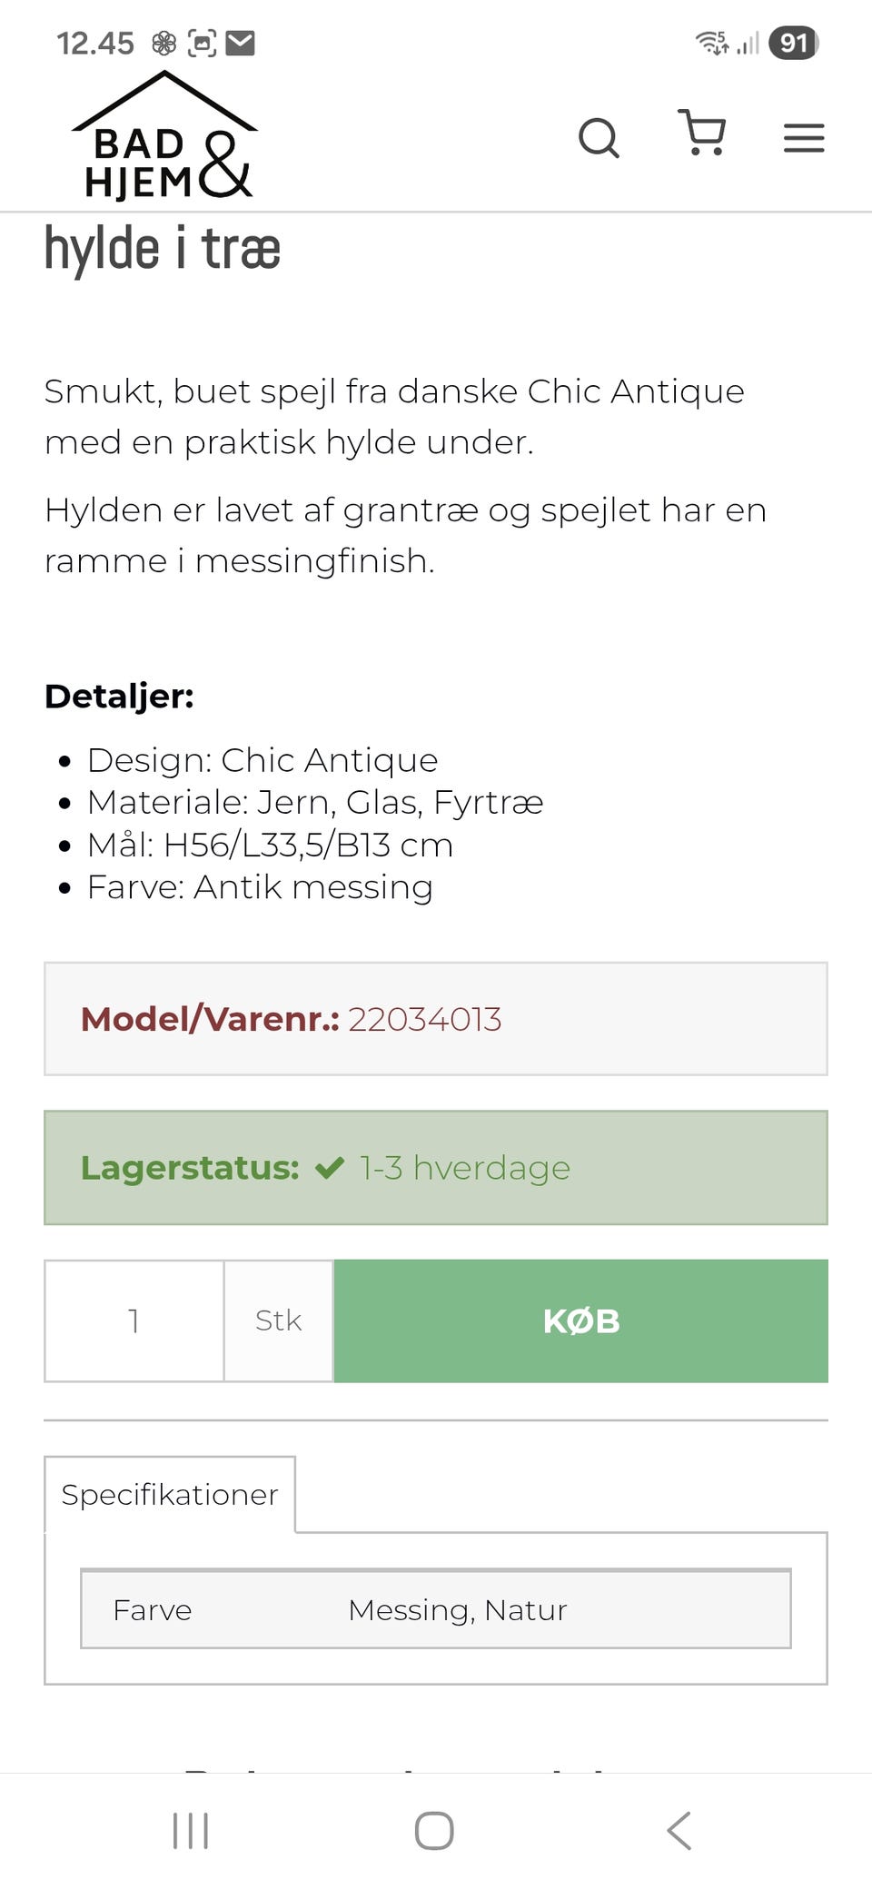Image resolution: width=872 pixels, height=1889 pixels.
Task: Open the hamburger menu icon
Action: pos(803,138)
